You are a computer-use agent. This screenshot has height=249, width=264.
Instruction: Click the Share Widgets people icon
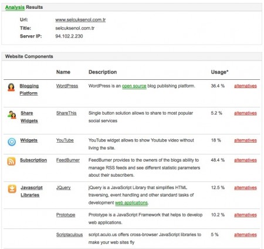click(12, 115)
